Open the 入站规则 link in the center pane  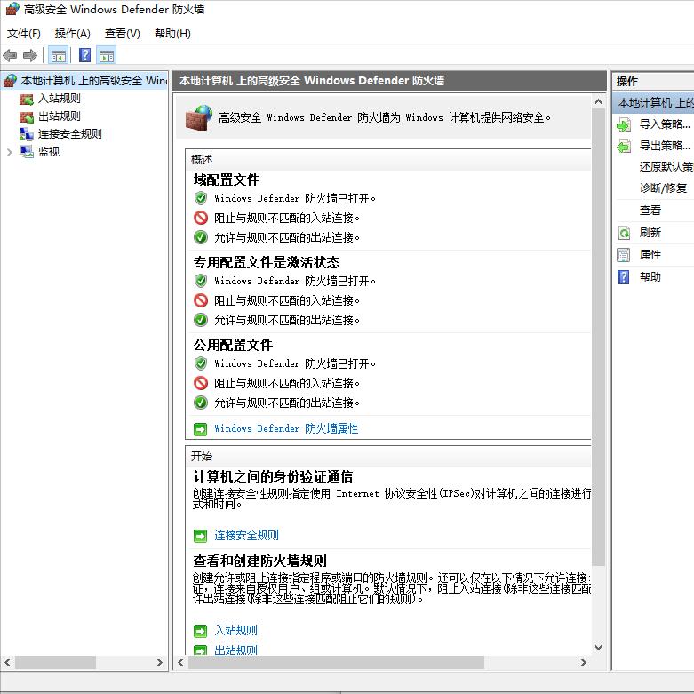coord(235,630)
